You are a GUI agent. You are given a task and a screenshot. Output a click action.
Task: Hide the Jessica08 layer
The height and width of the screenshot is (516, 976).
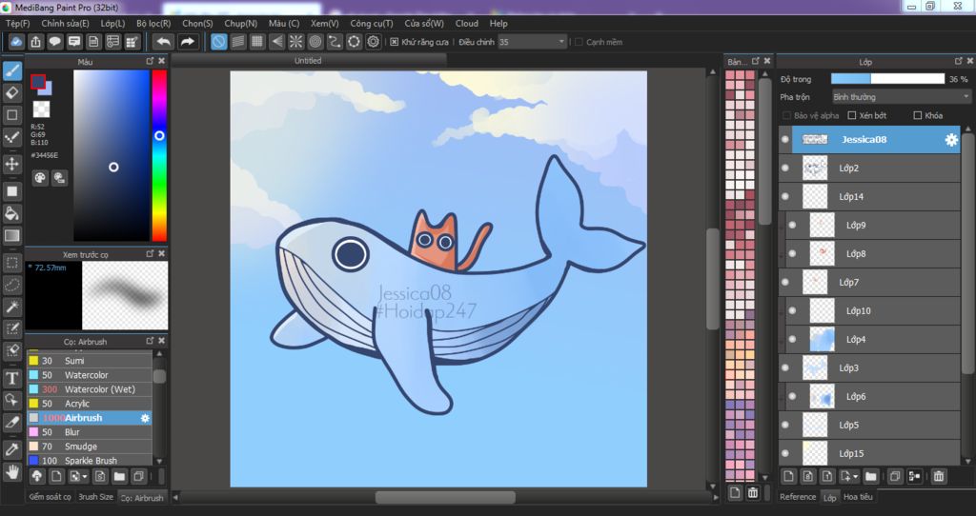(x=785, y=139)
